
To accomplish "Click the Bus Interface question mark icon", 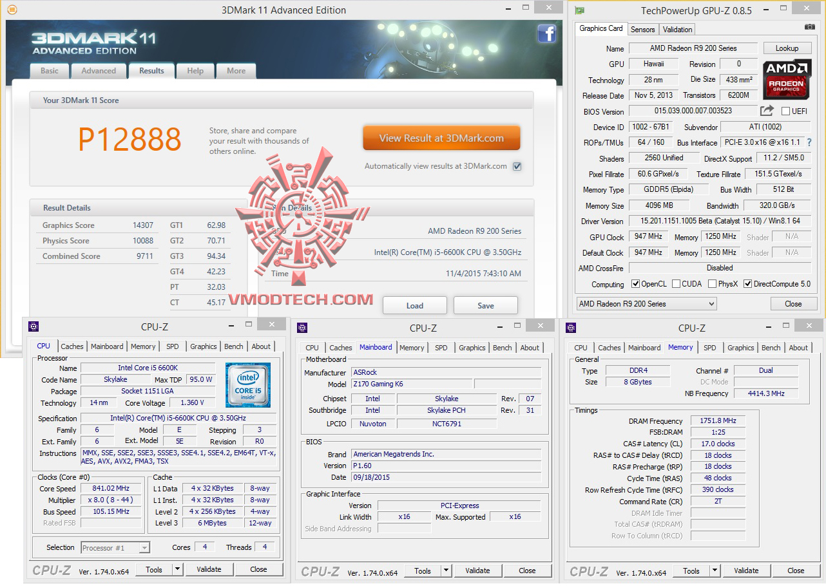I will coord(809,142).
